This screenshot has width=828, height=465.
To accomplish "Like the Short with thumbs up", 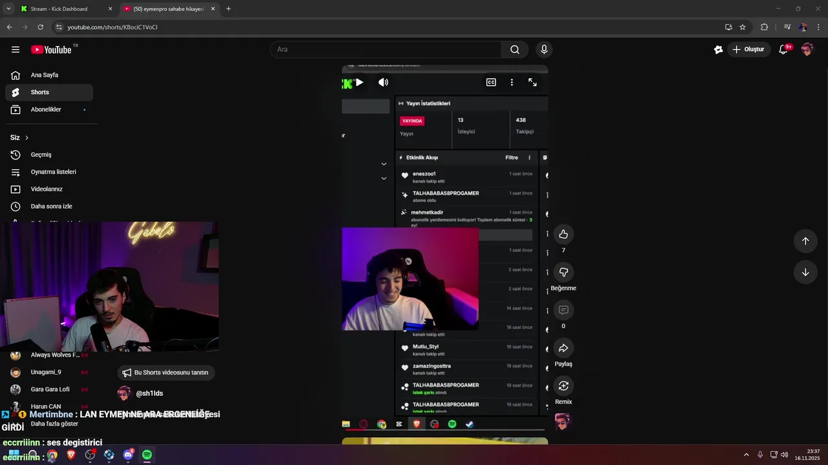I will tap(563, 234).
